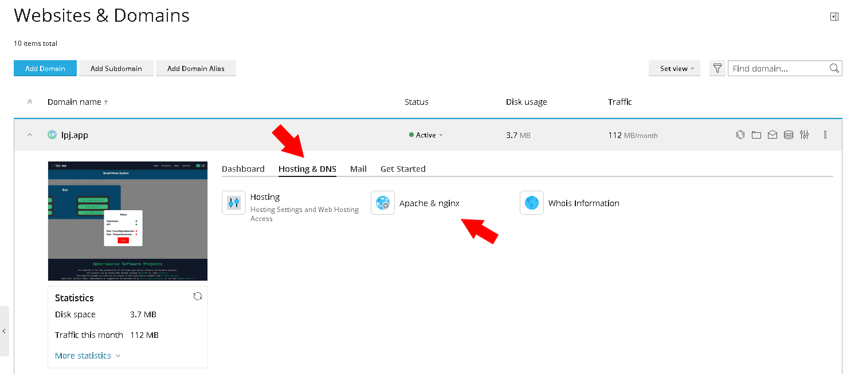
Task: Refresh statistics with the reload icon
Action: pos(198,296)
